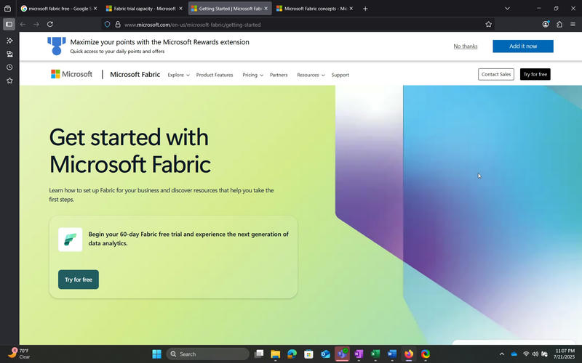Open weather widget showing 70°F Clear
Viewport: 582px width, 363px height.
point(19,354)
